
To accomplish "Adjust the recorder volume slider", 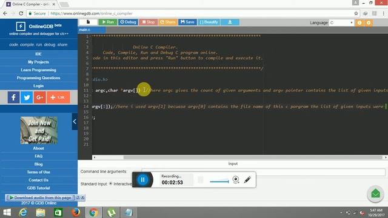I will (219, 182).
